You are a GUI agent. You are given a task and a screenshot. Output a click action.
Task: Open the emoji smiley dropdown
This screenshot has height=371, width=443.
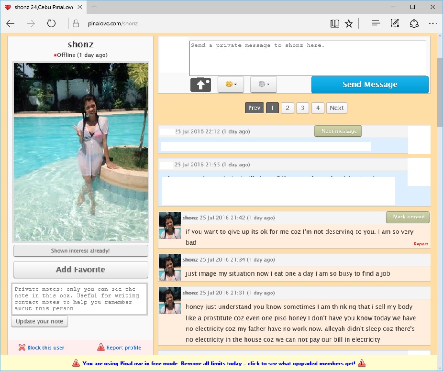231,85
